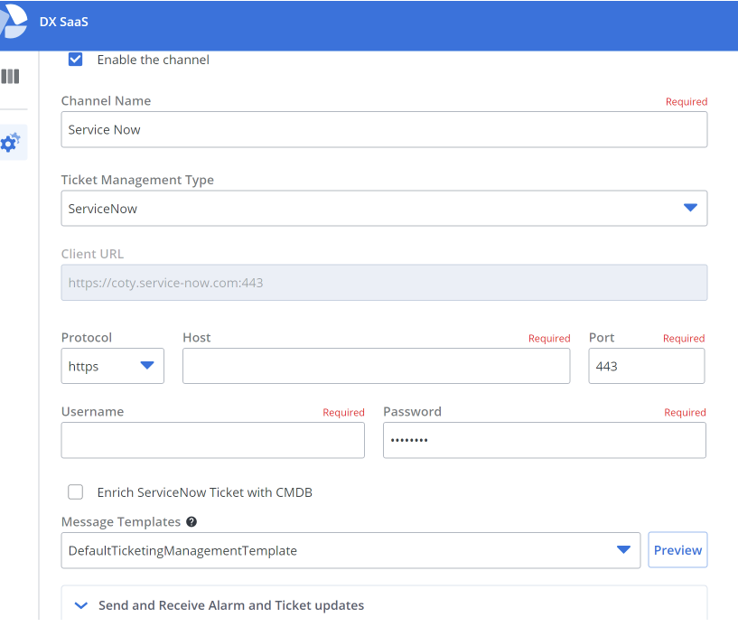Click the Enable the channel label text
The width and height of the screenshot is (738, 636).
tap(154, 60)
